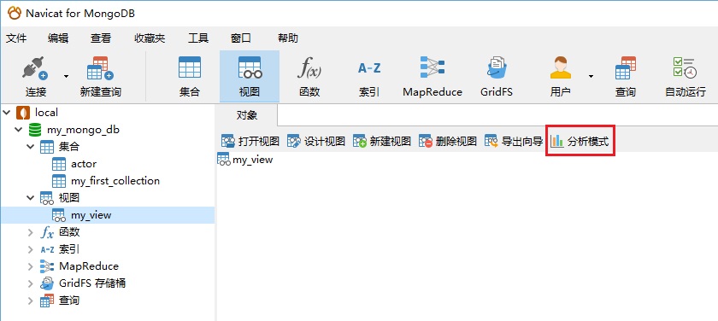Image resolution: width=718 pixels, height=321 pixels.
Task: Select the View (视图) toolbar icon
Action: [x=250, y=76]
